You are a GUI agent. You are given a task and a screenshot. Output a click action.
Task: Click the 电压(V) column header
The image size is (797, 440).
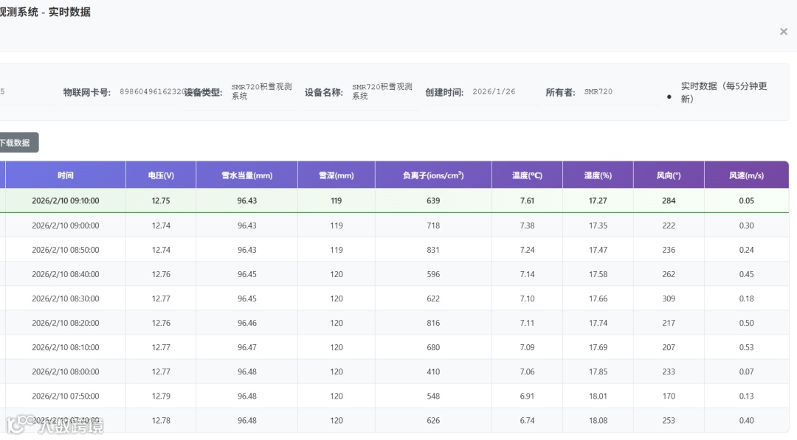(x=161, y=175)
